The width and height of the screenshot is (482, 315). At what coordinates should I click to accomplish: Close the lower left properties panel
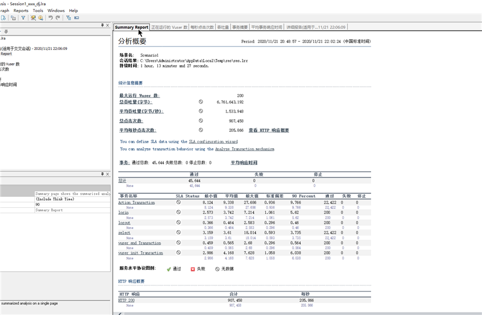coord(108,174)
